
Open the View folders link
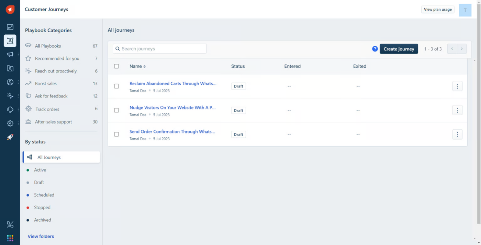click(x=41, y=236)
